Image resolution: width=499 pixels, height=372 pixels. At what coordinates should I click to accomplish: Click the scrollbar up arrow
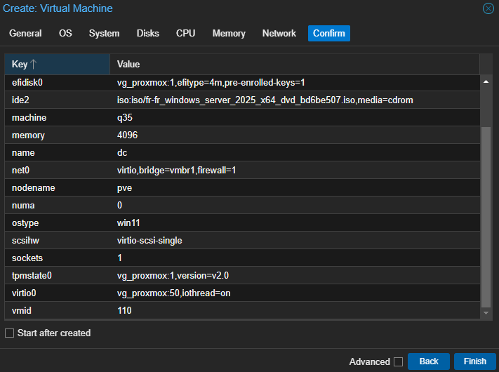click(486, 82)
